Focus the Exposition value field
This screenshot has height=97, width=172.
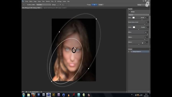tap(147, 27)
